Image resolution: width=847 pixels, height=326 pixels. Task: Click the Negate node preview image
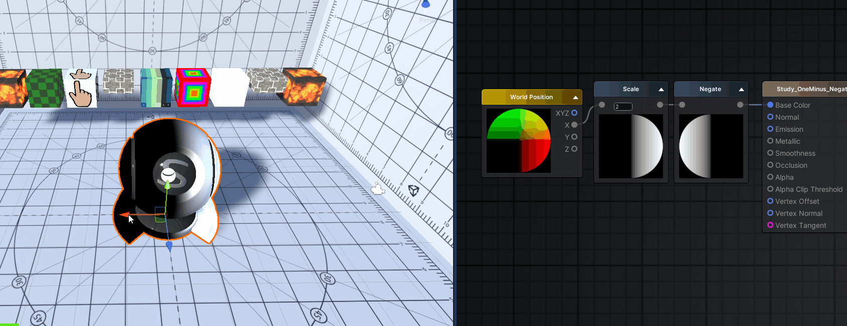711,146
